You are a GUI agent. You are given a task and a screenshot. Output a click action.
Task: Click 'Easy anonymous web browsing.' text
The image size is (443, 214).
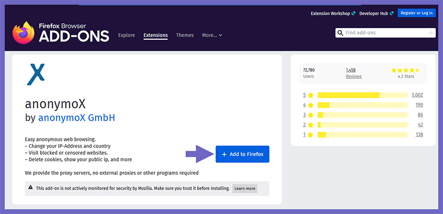(x=61, y=139)
